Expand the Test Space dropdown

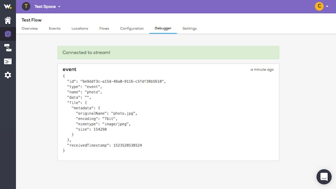47,7
